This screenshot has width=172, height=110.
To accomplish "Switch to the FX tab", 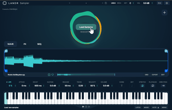I will 25,44.
